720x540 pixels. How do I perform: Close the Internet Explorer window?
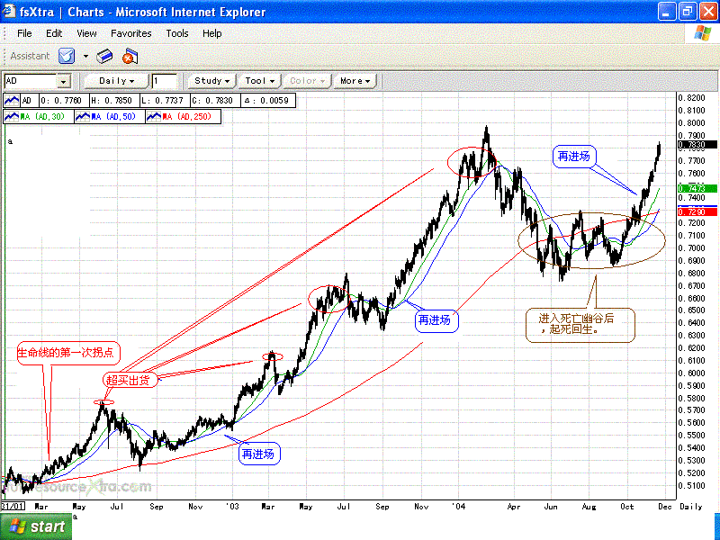coord(708,12)
